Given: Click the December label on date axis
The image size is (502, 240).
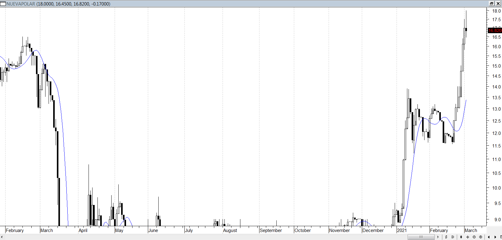Looking at the screenshot, I should click(373, 230).
